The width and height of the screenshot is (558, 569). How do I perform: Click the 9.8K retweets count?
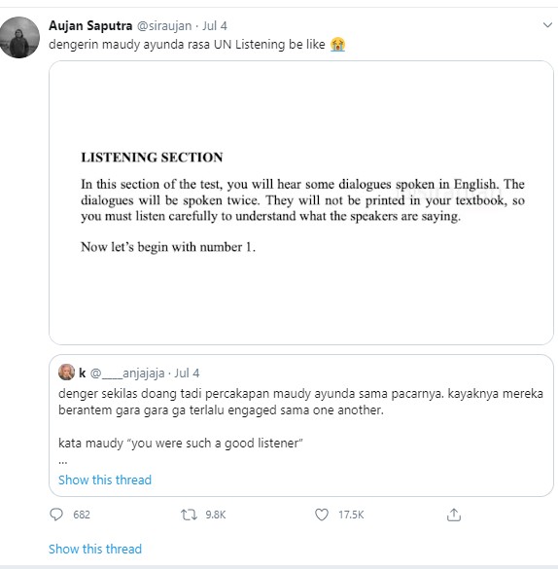coord(216,515)
